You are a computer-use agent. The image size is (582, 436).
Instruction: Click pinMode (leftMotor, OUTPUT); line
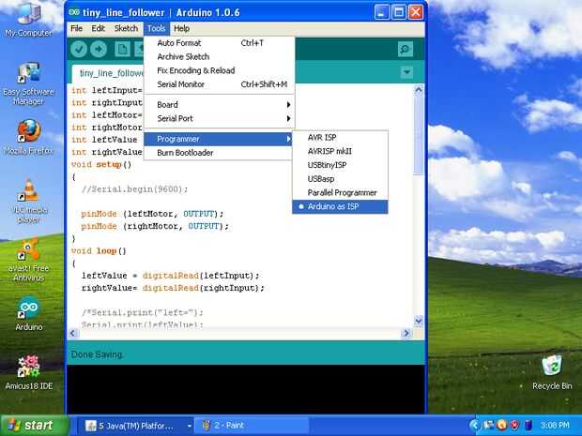tap(153, 214)
